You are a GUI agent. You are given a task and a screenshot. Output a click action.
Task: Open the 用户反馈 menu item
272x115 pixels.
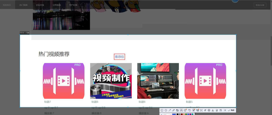pyautogui.click(x=73, y=5)
